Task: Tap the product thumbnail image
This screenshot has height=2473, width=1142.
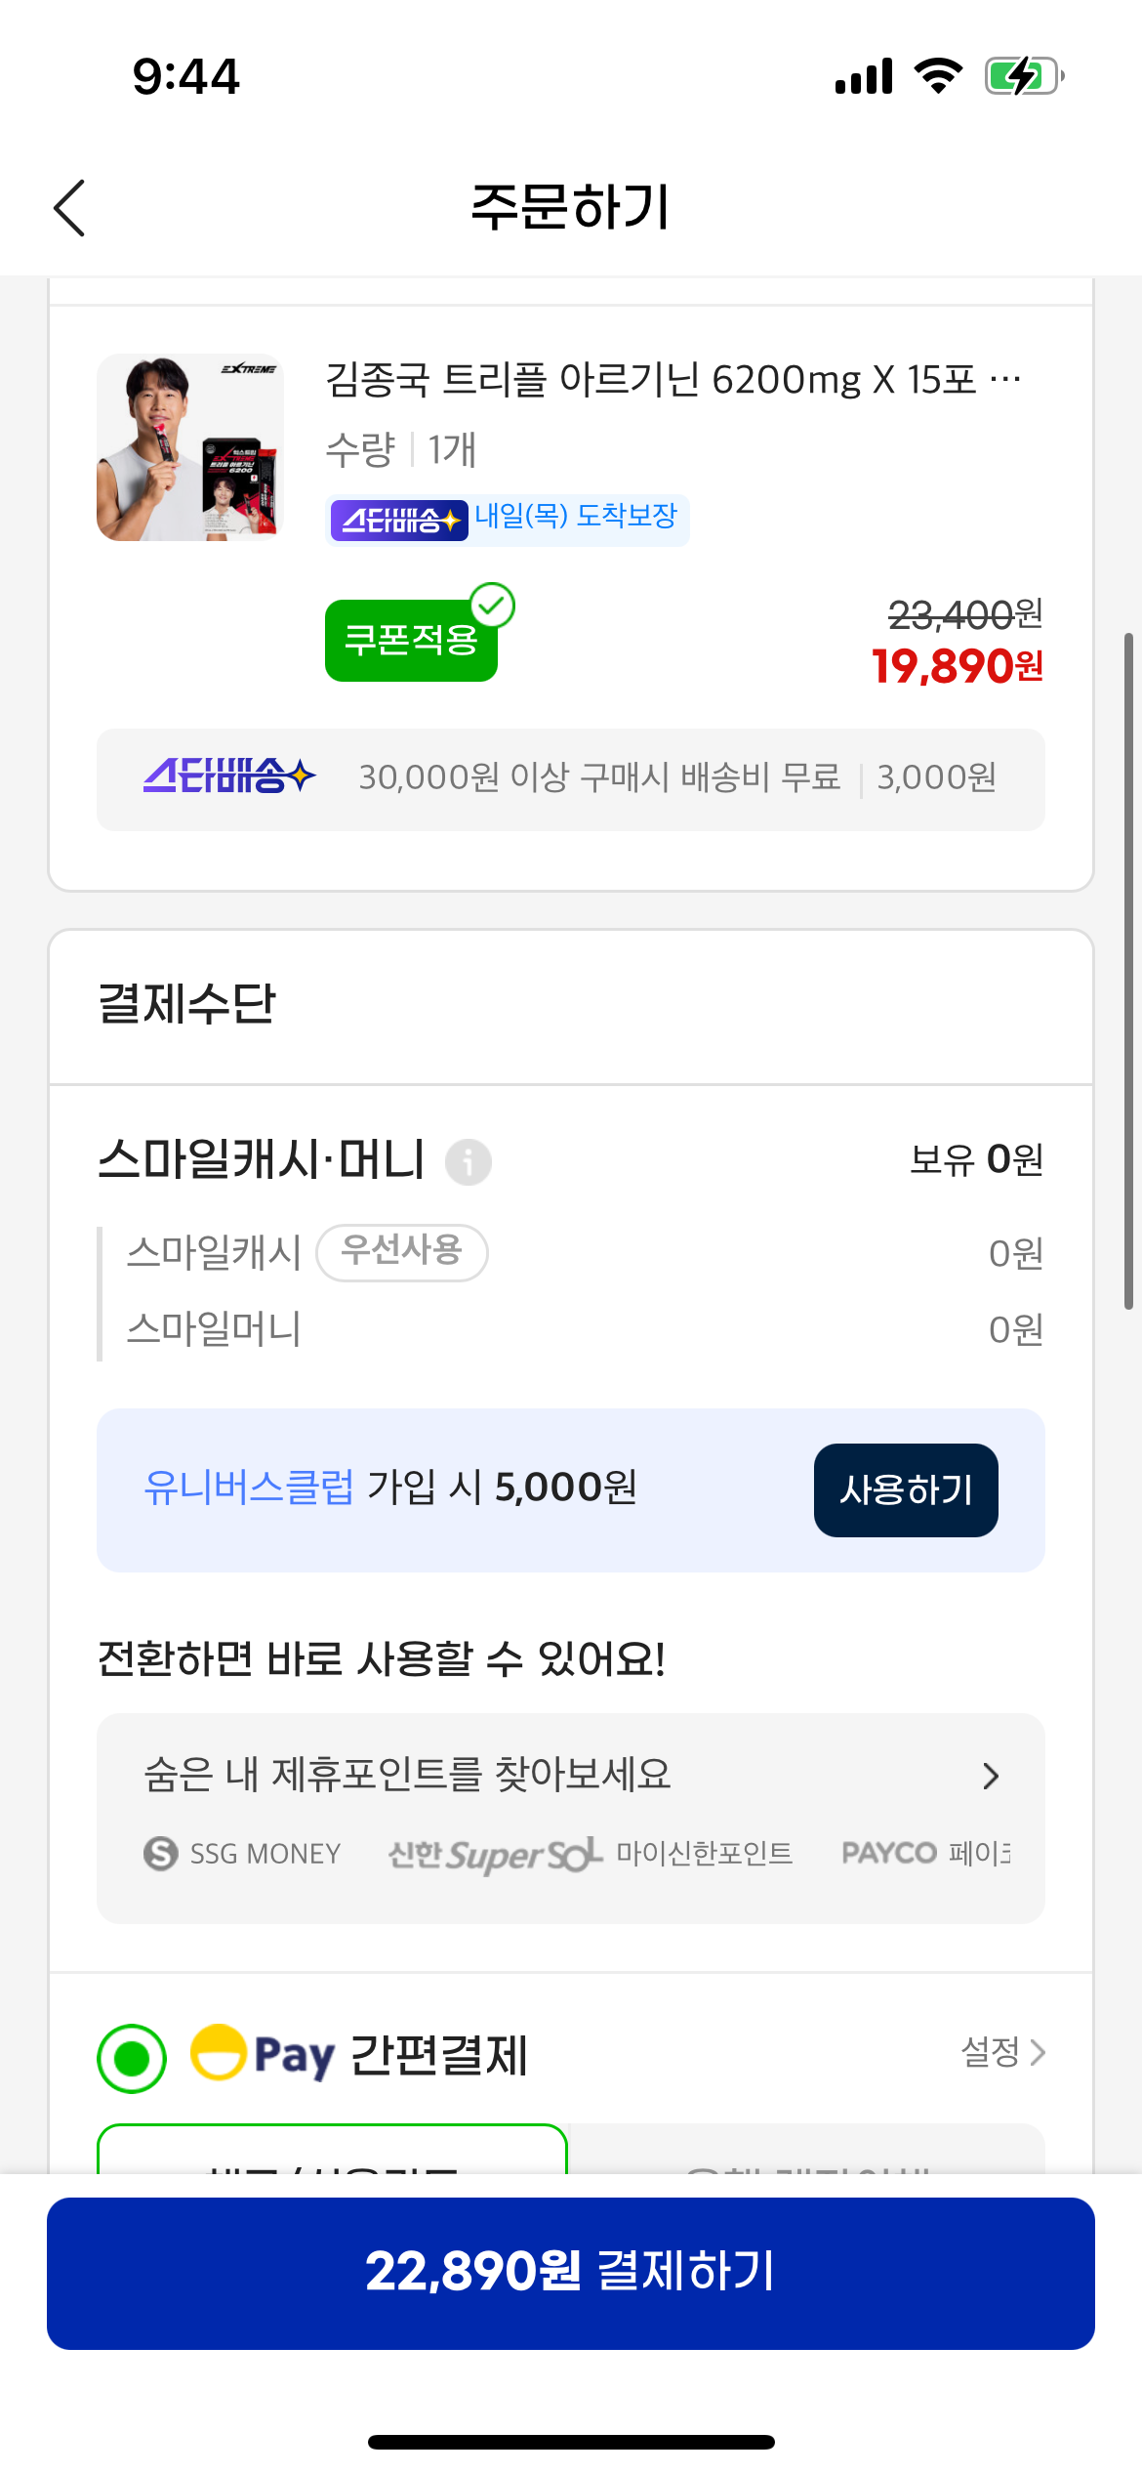Action: 190,447
